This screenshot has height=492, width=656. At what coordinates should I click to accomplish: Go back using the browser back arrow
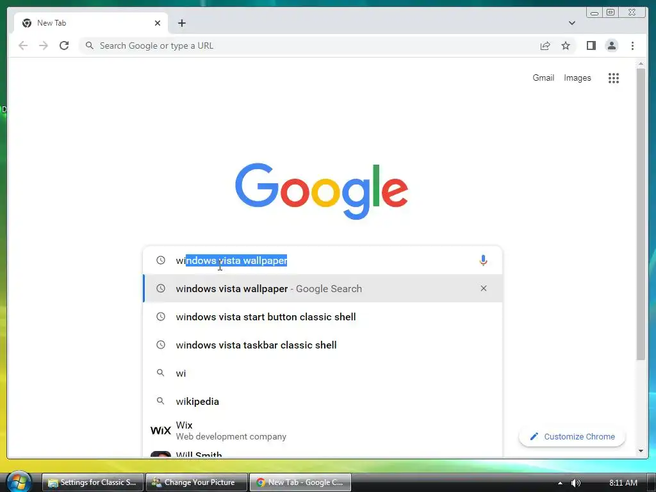23,45
